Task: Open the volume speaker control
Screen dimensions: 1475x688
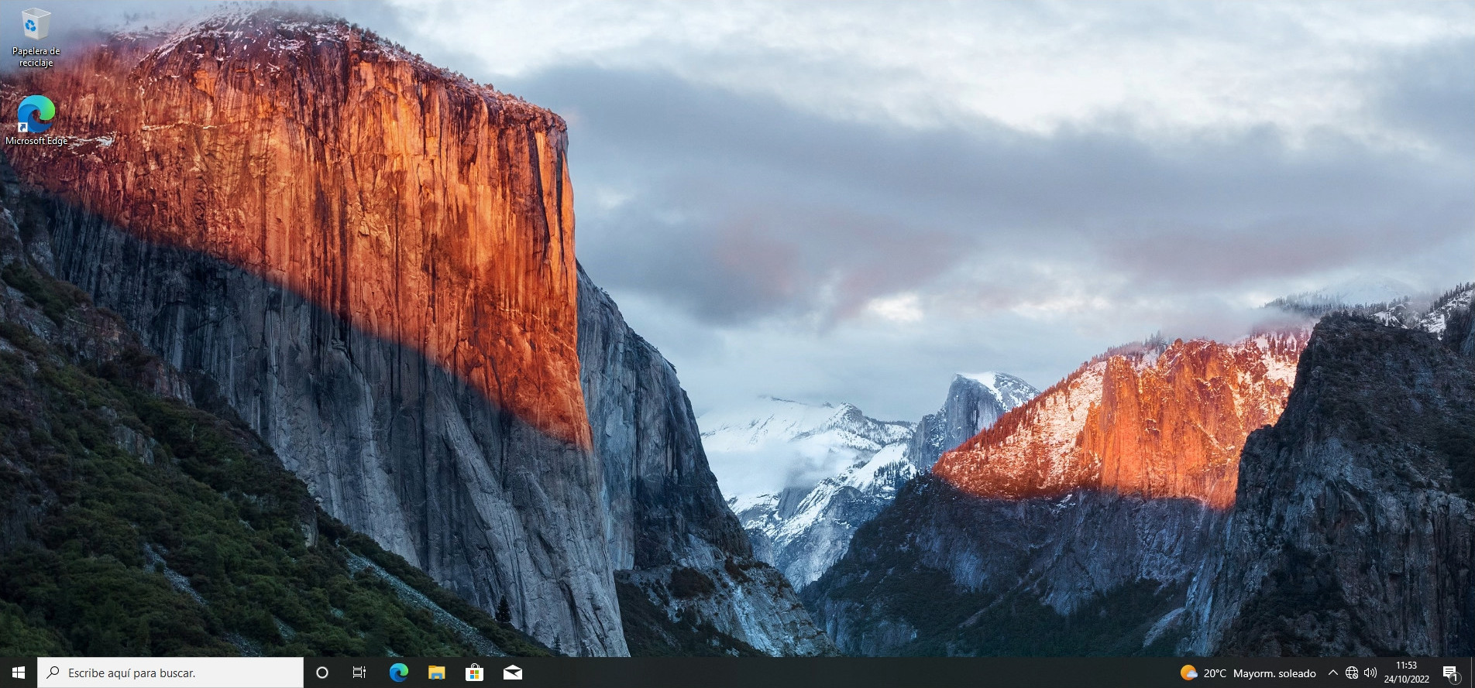Action: (1370, 673)
